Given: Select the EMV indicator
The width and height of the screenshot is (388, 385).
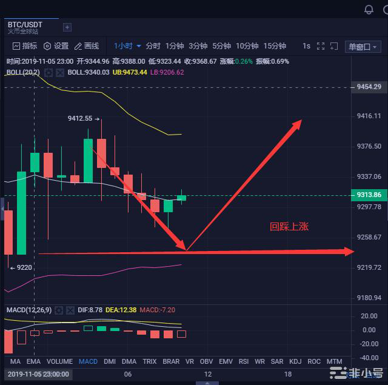Looking at the screenshot, I should [226, 361].
